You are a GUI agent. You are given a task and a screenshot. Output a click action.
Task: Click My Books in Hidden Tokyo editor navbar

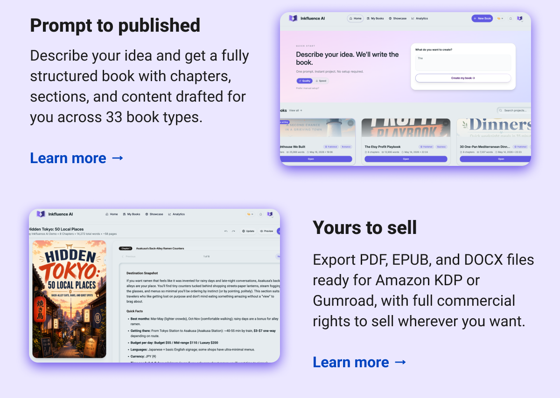(x=132, y=214)
